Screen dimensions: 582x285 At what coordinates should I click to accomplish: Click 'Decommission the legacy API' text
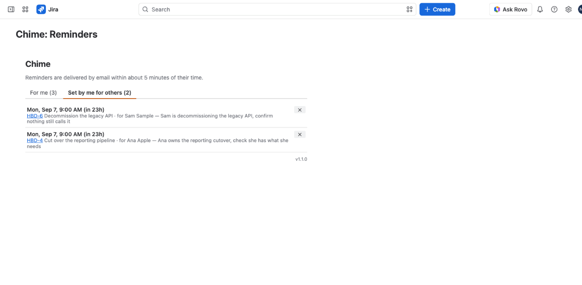point(78,116)
